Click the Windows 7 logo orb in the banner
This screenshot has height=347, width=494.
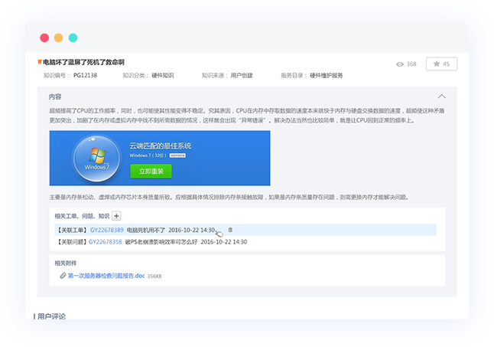tap(96, 159)
